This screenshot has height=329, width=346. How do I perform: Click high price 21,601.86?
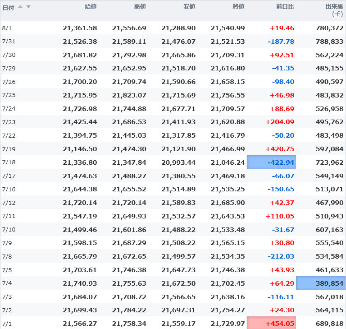[x=129, y=230]
